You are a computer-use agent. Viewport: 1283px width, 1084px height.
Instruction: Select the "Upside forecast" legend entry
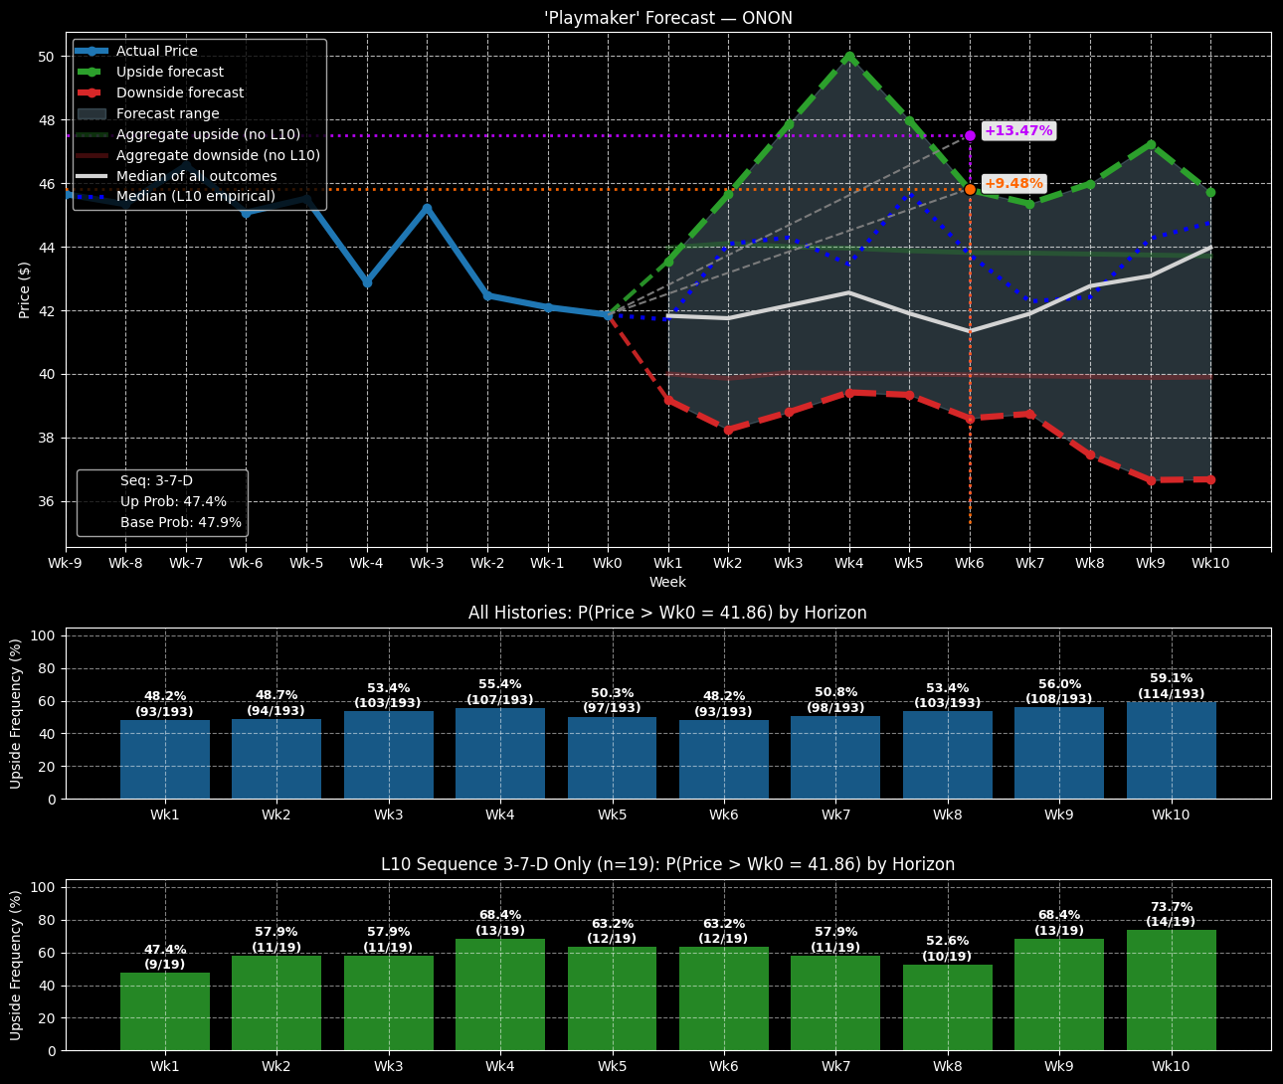pyautogui.click(x=149, y=72)
